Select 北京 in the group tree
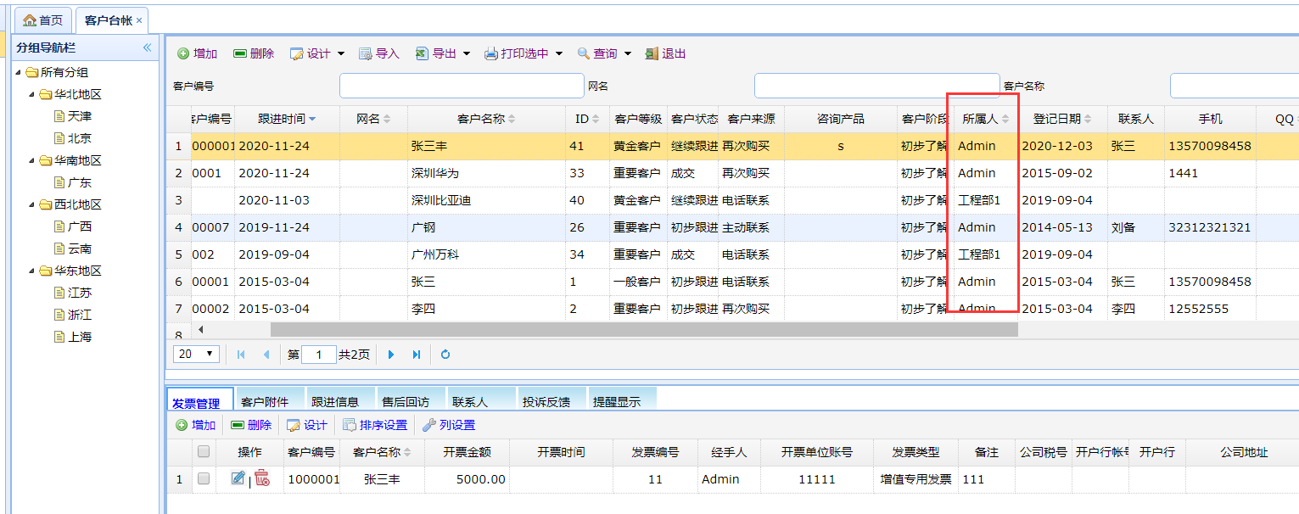Viewport: 1299px width, 514px height. pyautogui.click(x=80, y=138)
